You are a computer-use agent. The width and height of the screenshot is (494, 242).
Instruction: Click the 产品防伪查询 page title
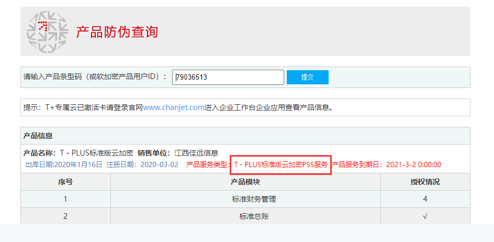click(117, 32)
